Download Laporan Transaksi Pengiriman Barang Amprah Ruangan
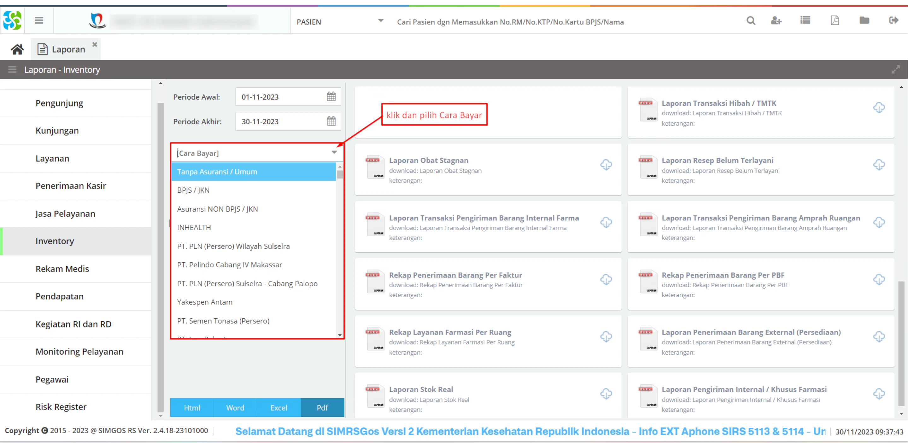 click(879, 222)
